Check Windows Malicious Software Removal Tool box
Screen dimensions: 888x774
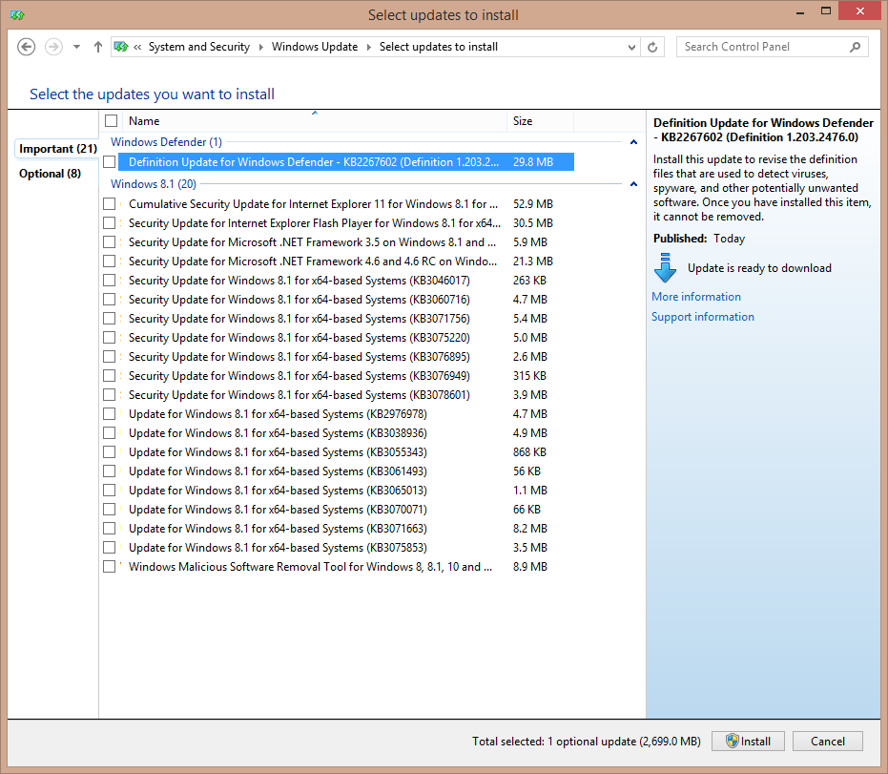click(110, 567)
